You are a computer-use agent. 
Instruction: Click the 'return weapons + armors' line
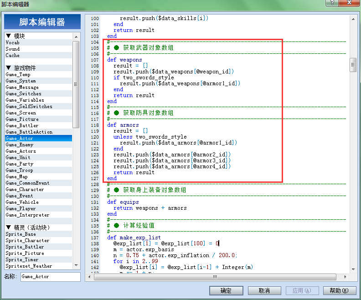(150, 208)
